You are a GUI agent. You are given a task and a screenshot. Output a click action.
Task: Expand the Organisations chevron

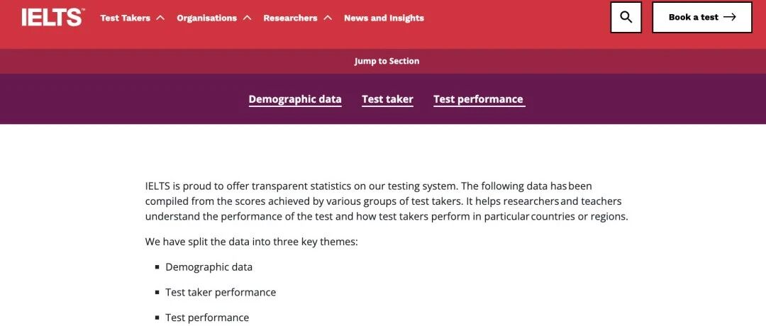click(x=248, y=18)
